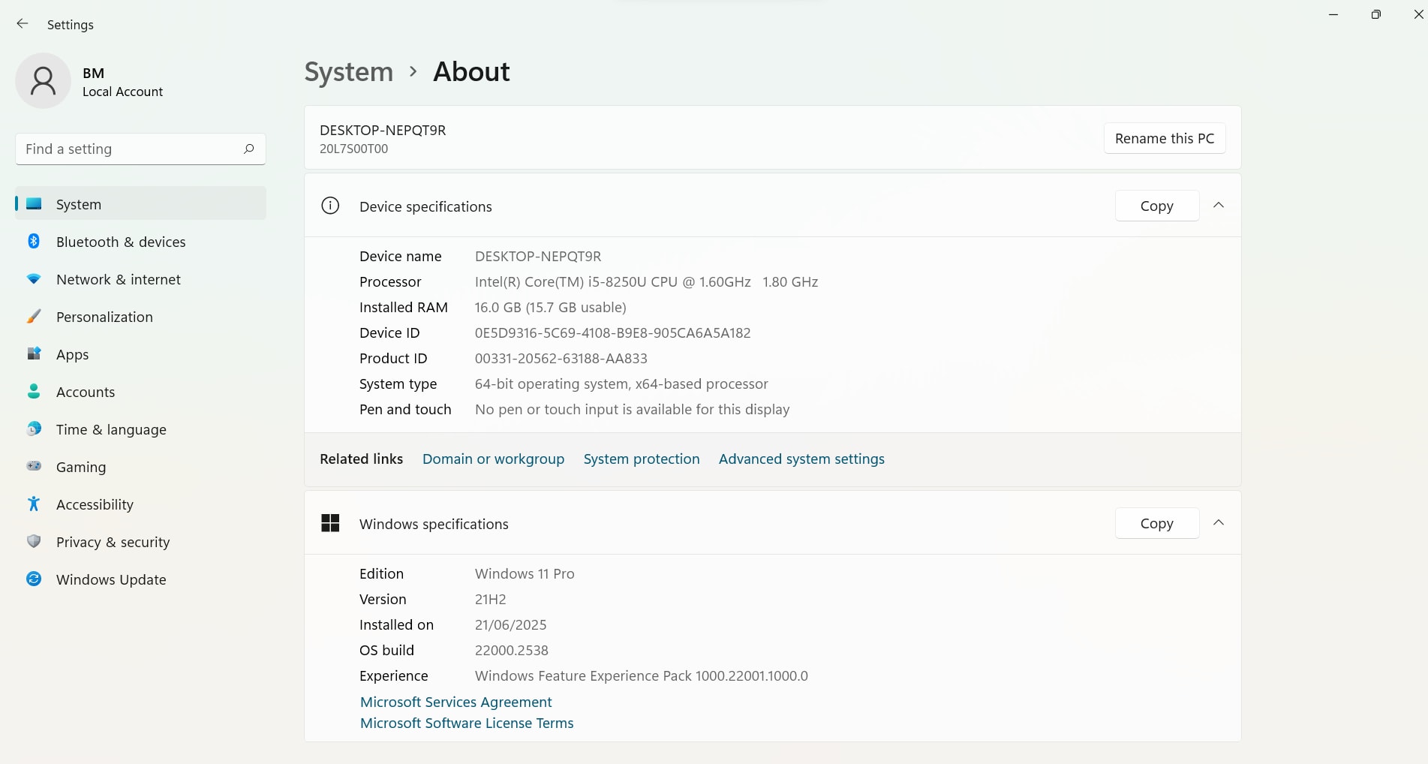Open Advanced system settings link

[801, 459]
